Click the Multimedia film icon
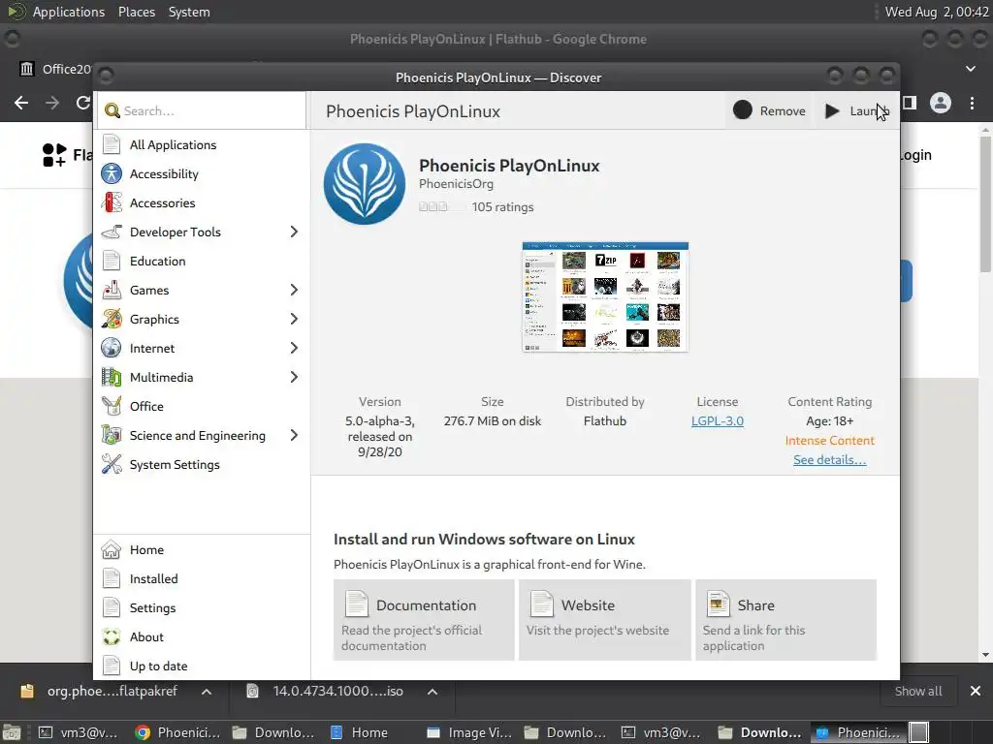 click(112, 377)
